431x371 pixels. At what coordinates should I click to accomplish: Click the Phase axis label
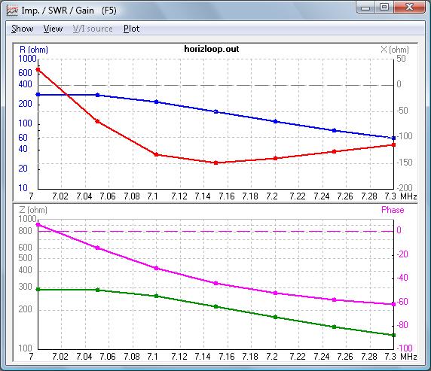coord(393,210)
